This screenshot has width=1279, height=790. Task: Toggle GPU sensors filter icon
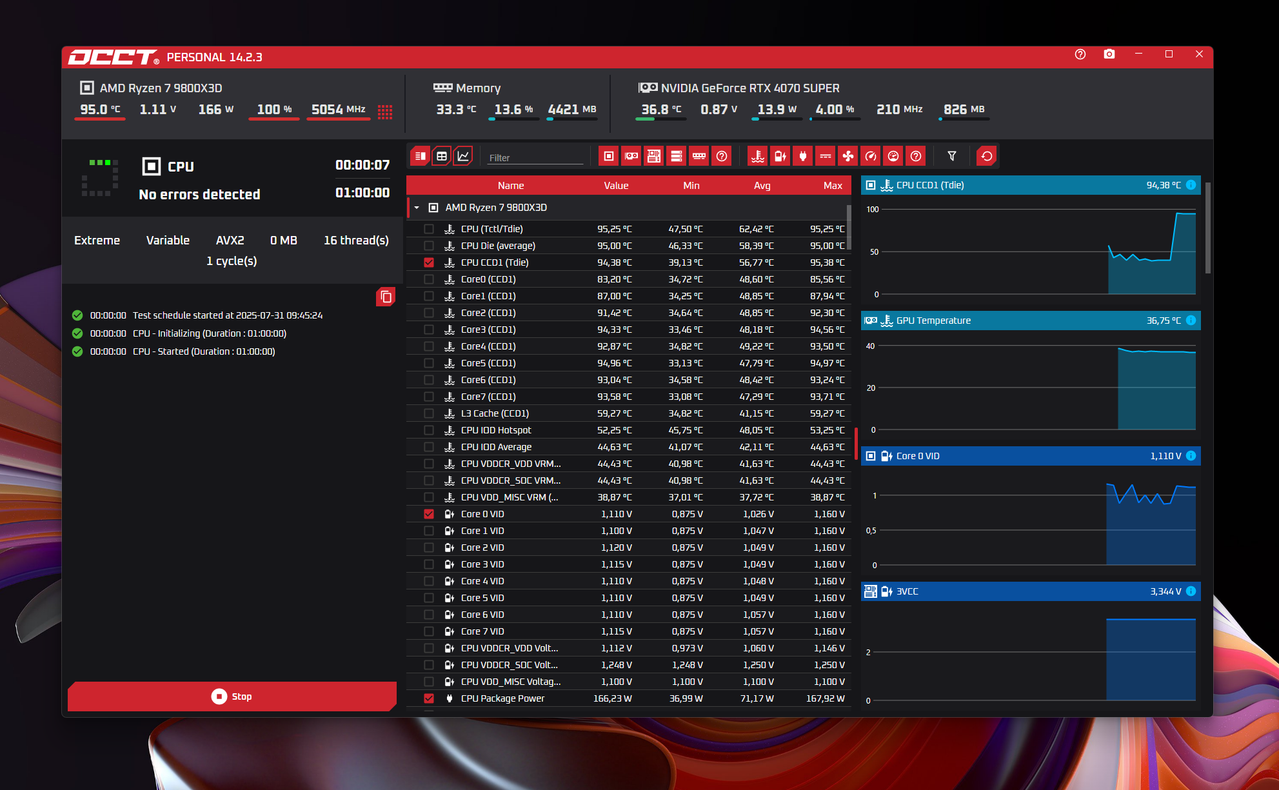click(631, 156)
